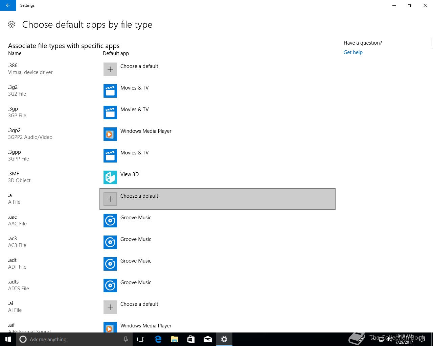
Task: Change Groove Music default for .adt
Action: click(x=218, y=264)
